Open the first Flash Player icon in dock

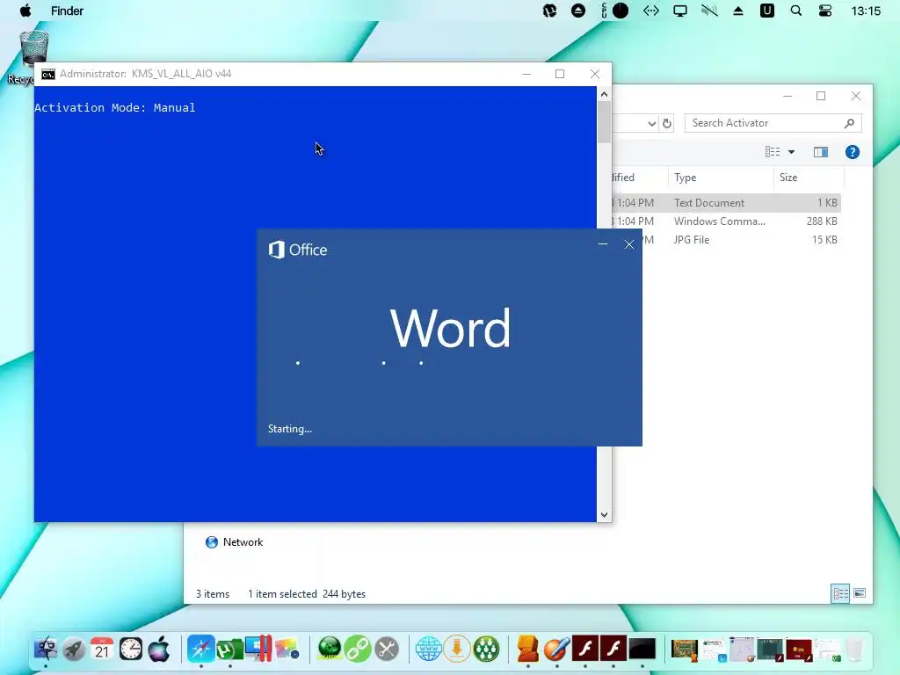[x=584, y=650]
